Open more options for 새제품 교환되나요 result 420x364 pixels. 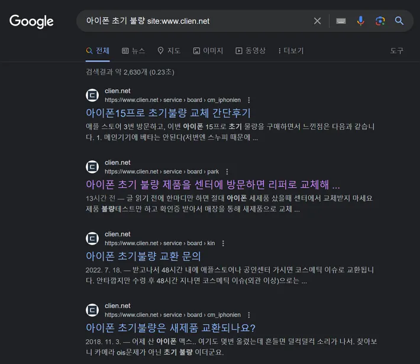click(x=249, y=315)
